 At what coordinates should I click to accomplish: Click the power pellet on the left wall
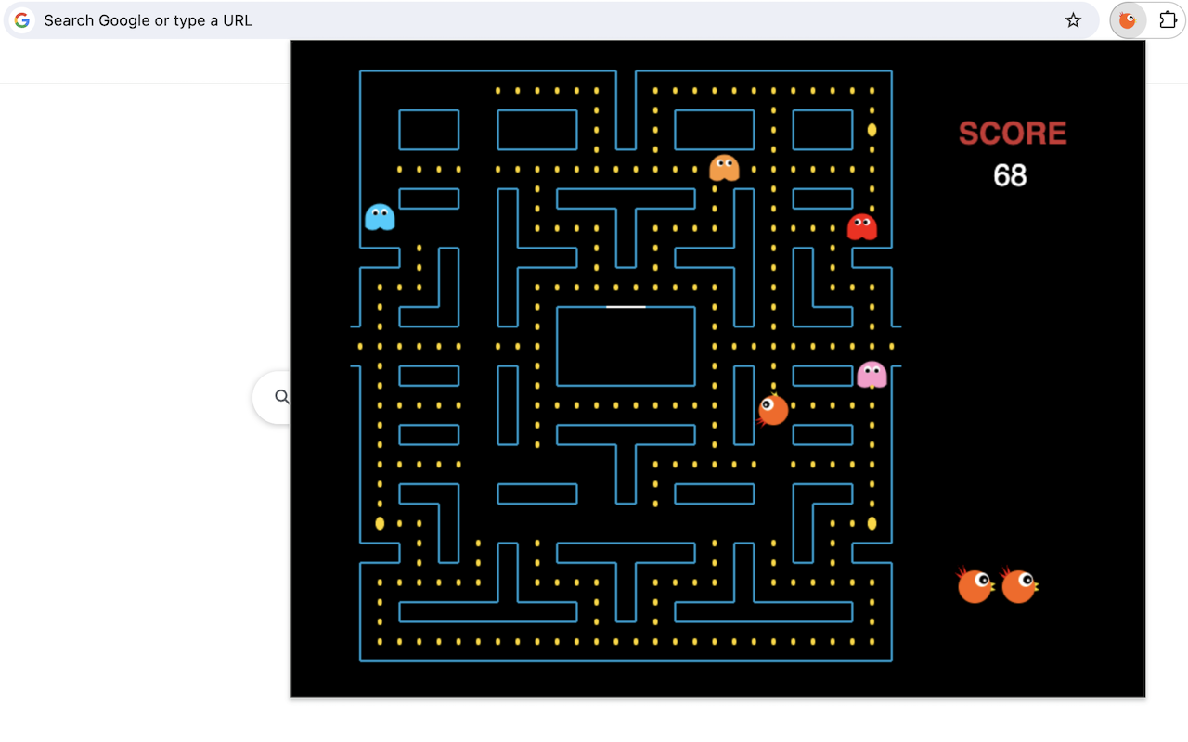pos(380,524)
